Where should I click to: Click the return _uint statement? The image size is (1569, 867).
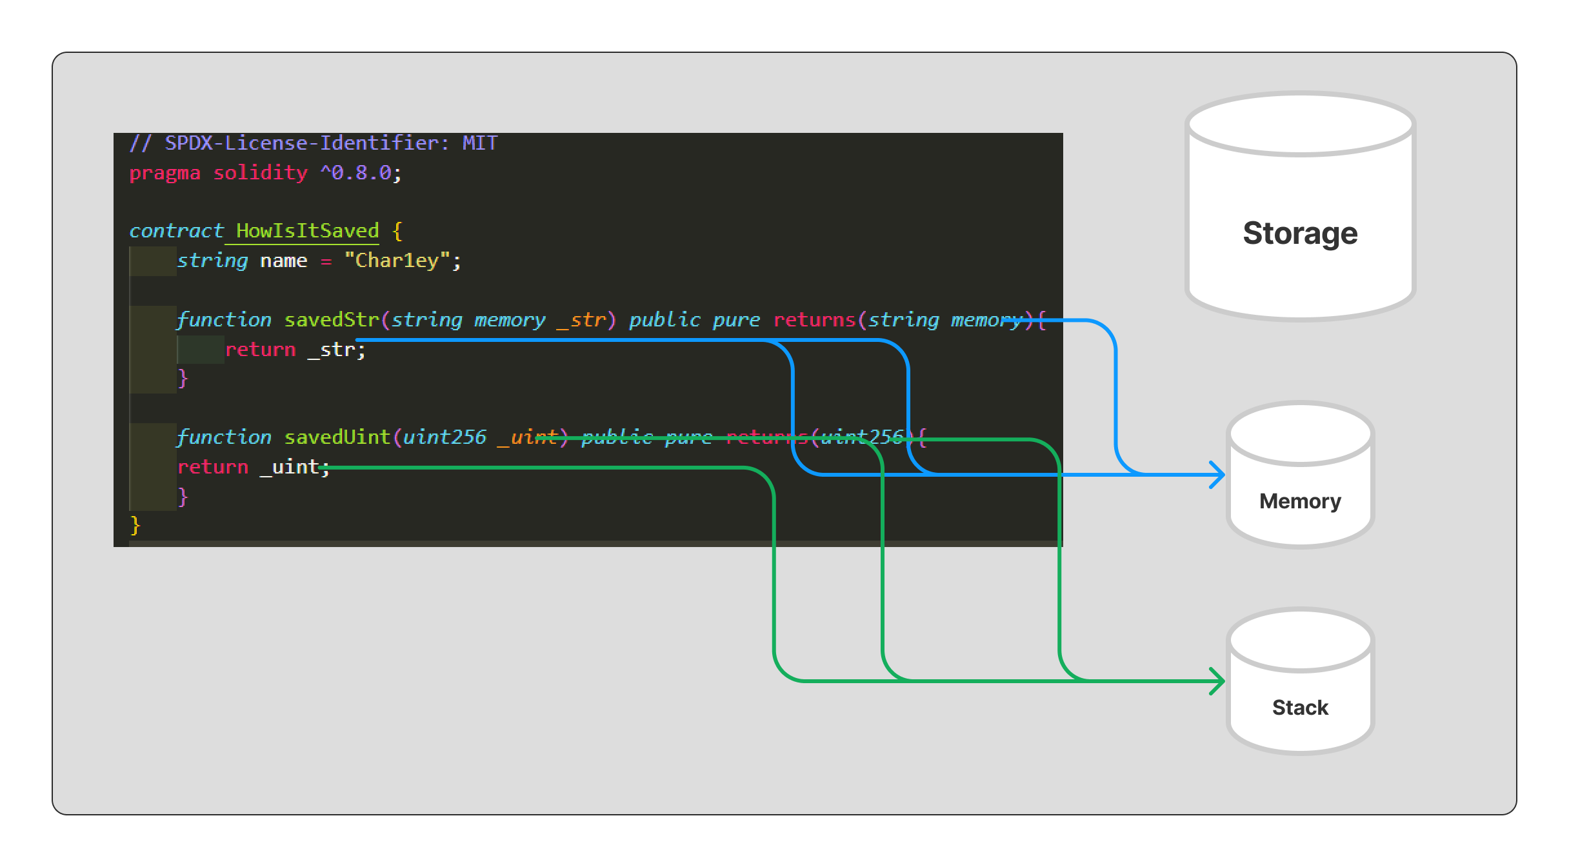tap(253, 467)
